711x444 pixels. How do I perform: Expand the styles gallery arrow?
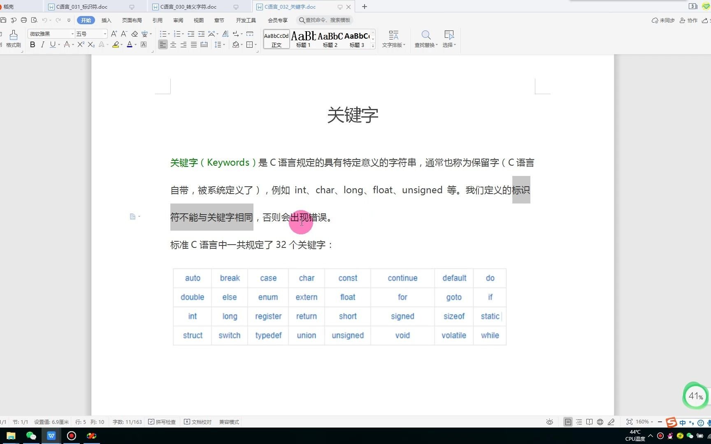(373, 46)
